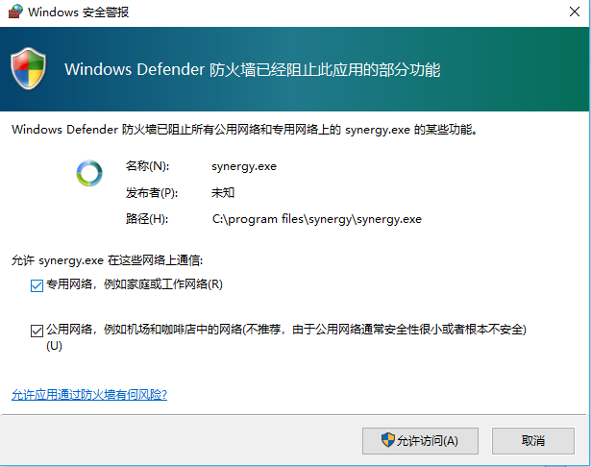
Task: Click the 取消 button
Action: [533, 441]
